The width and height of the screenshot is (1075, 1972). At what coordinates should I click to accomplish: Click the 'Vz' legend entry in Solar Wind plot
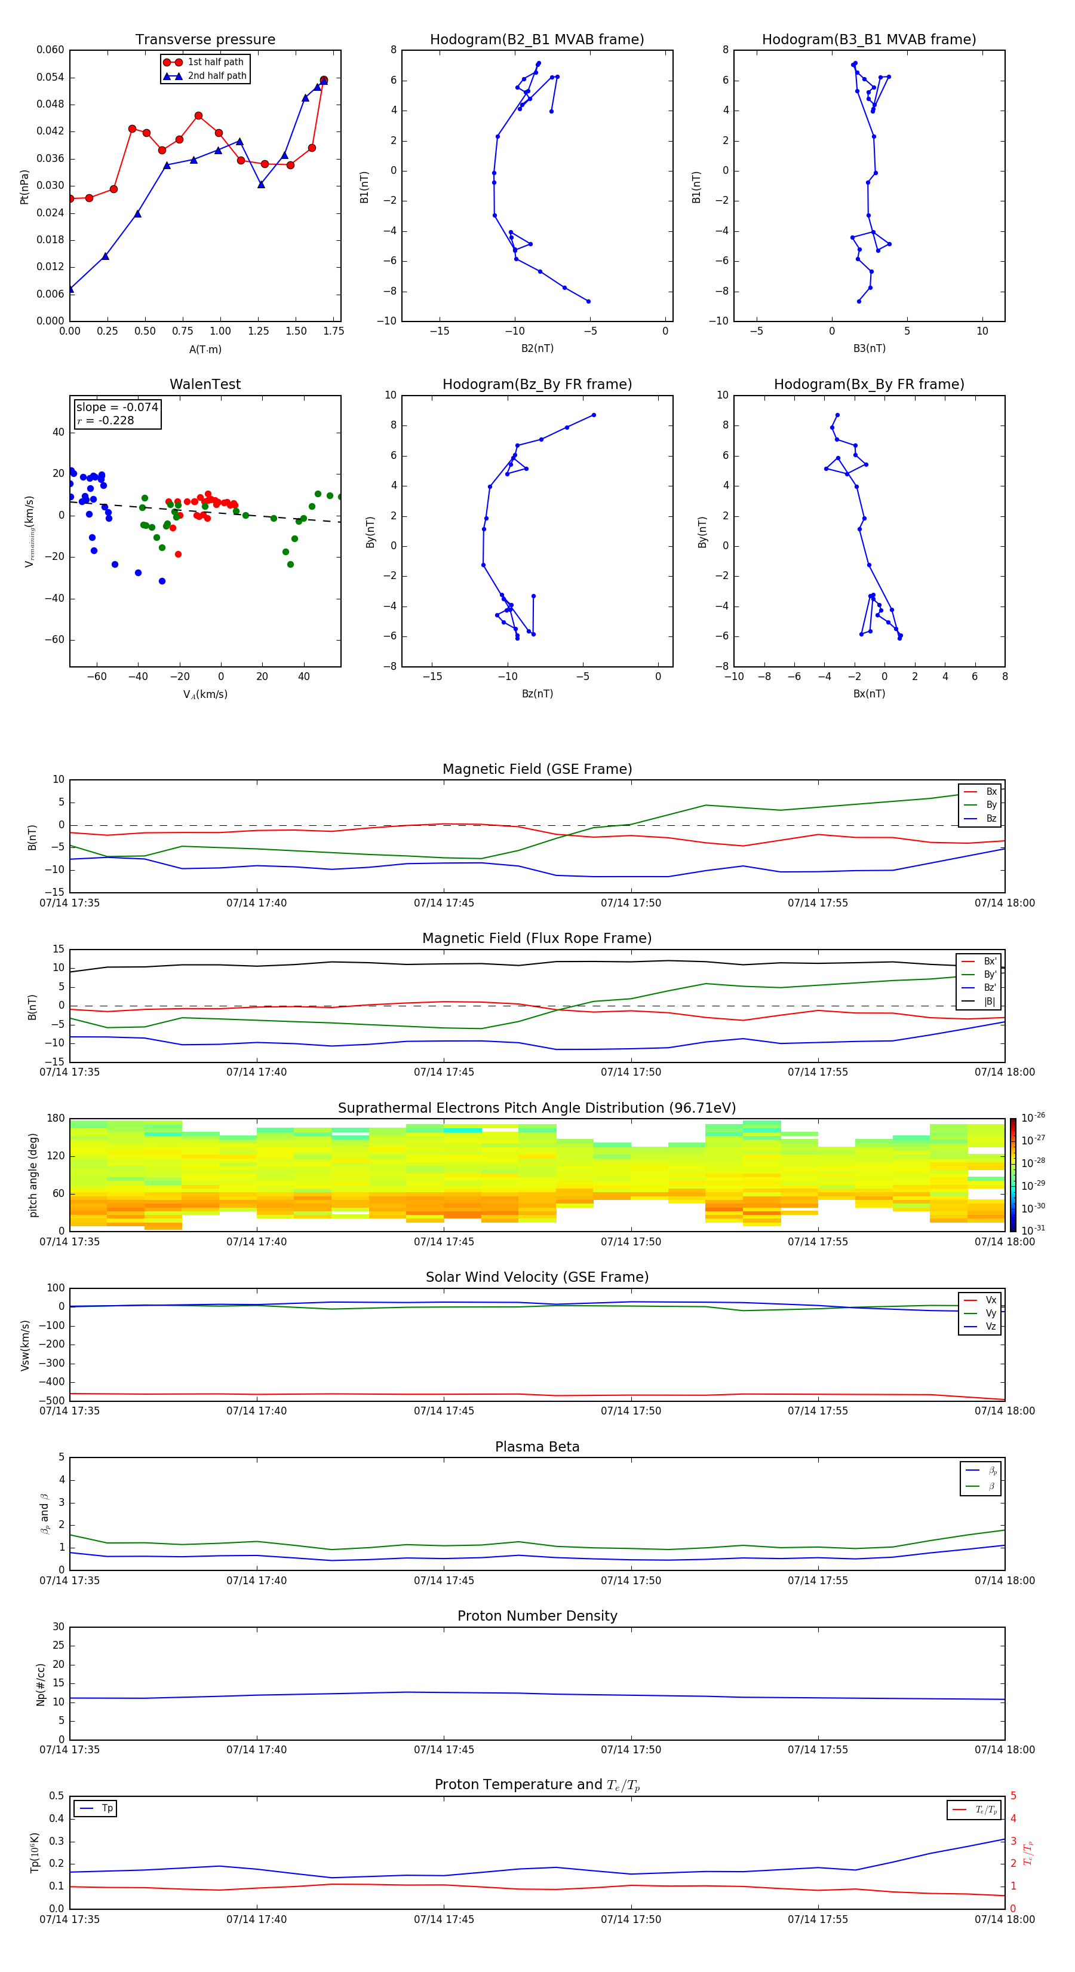(x=980, y=1327)
